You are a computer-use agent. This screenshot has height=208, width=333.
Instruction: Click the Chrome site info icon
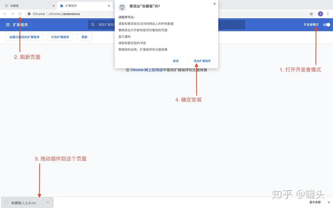click(29, 14)
